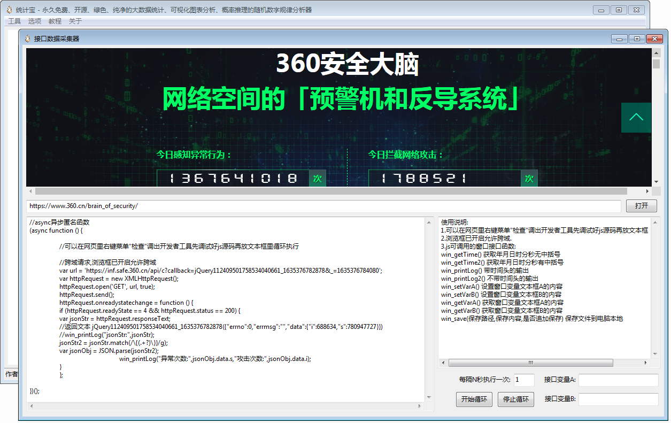This screenshot has height=423, width=671.
Task: Click browser view horizontal scroll right arrow
Action: (647, 191)
